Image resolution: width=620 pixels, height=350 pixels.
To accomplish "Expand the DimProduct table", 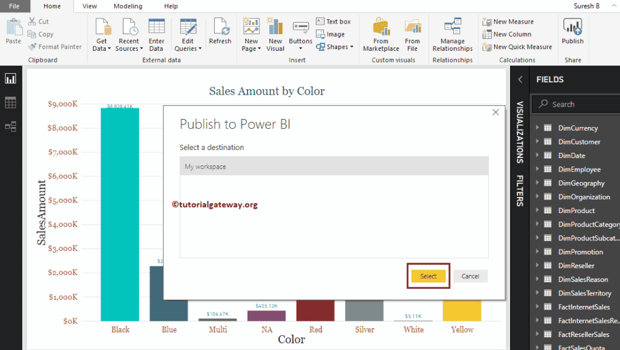I will pos(537,211).
